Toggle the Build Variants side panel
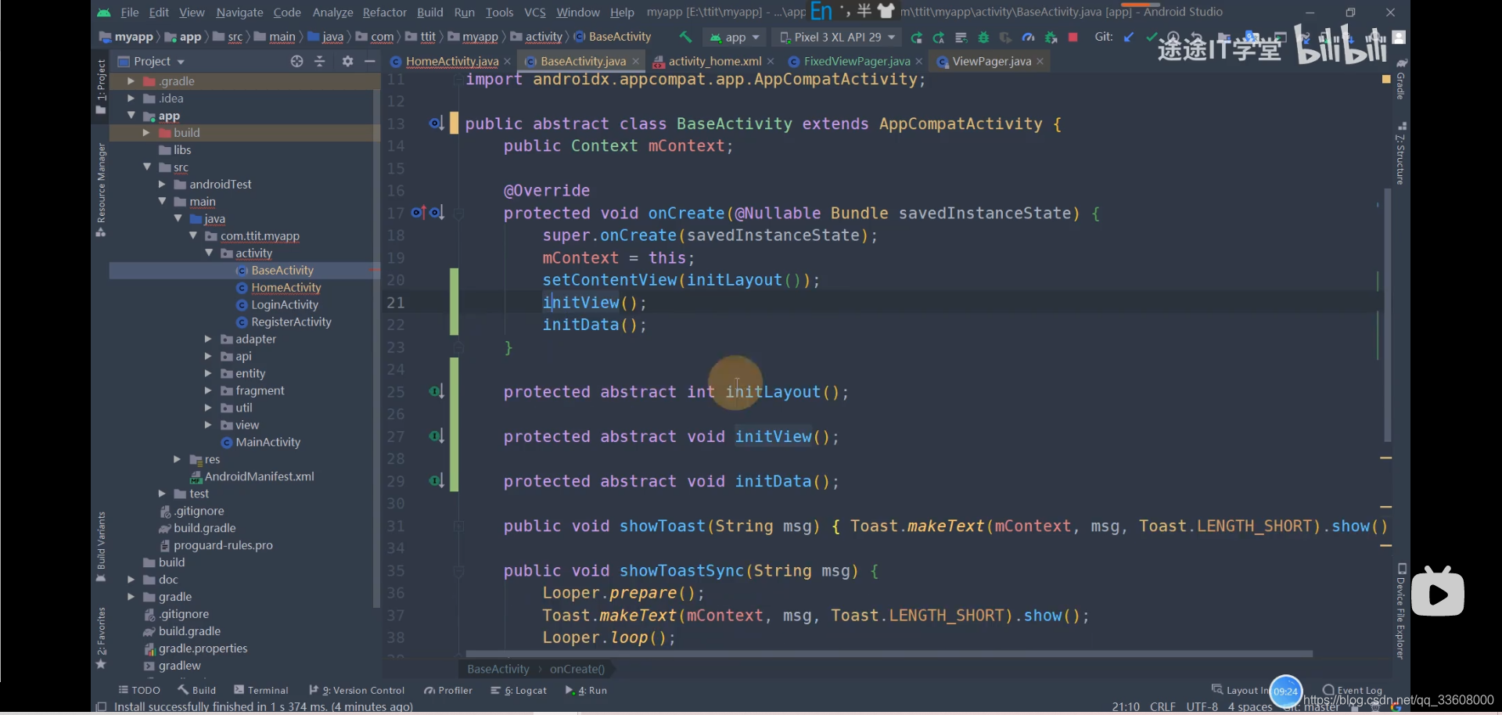 101,547
